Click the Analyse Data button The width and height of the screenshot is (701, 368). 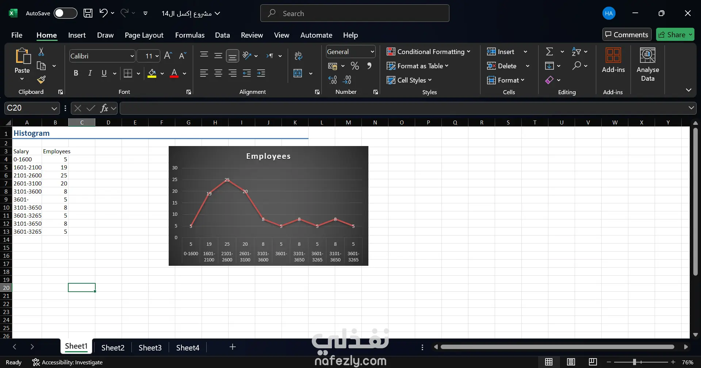click(648, 65)
